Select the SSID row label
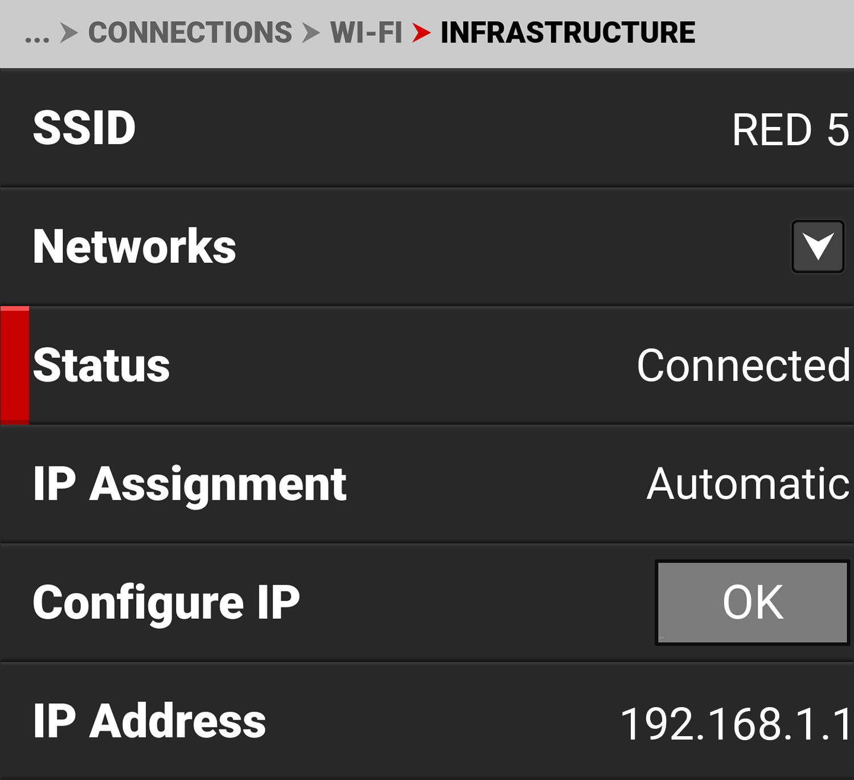The height and width of the screenshot is (780, 854). click(84, 128)
